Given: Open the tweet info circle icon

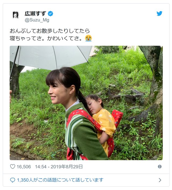Looking at the screenshot, I should (160, 167).
